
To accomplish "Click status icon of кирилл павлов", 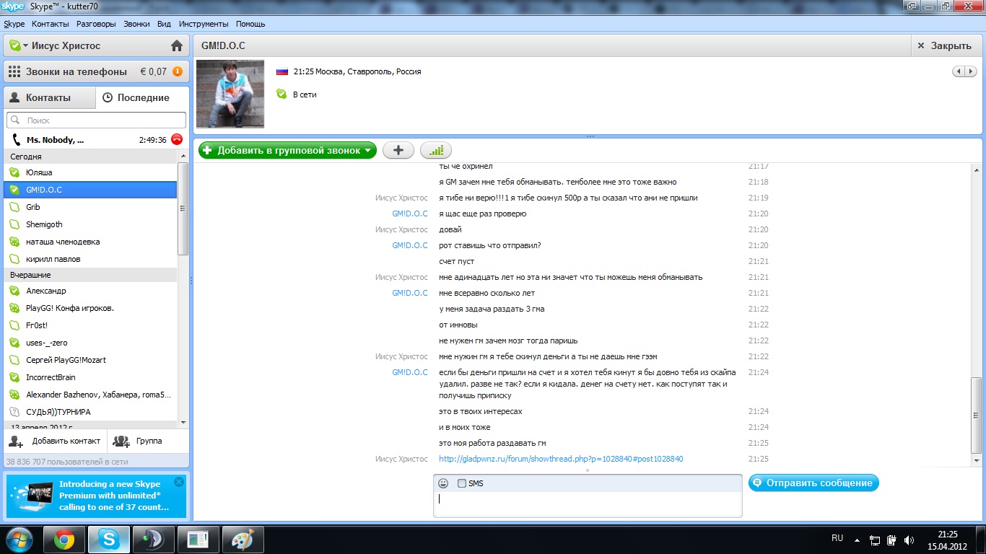I will coord(14,259).
